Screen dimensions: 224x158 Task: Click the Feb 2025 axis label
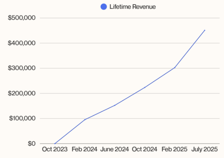[174, 149]
